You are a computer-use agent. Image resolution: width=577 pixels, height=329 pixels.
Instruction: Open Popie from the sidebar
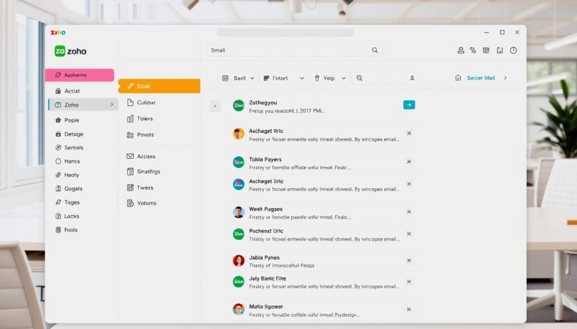point(72,120)
